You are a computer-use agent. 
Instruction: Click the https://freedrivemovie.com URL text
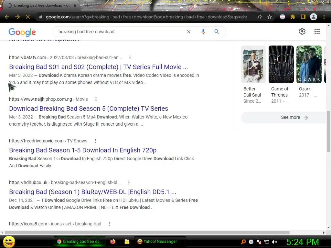coord(36,141)
